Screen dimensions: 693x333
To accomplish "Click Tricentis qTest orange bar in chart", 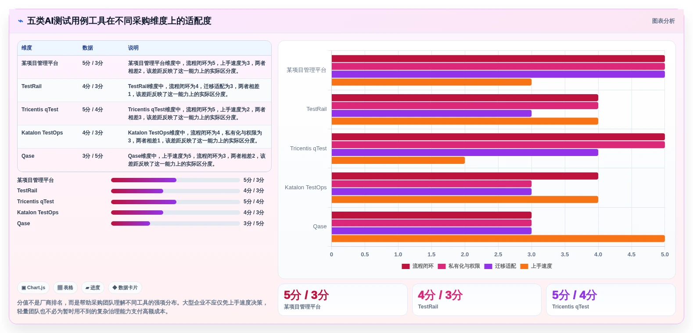I will click(398, 161).
